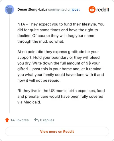This screenshot has width=114, height=141.
Task: Open the DesertSong-LaLa username link
Action: pos(32,9)
